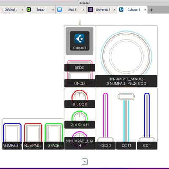The height and width of the screenshot is (169, 169).
Task: Click the 2; shift-G; shift-H label
Action: coord(79,125)
